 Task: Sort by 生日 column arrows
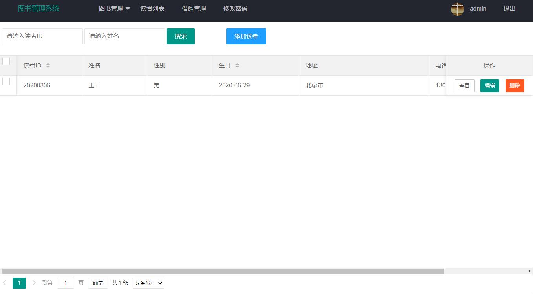237,65
